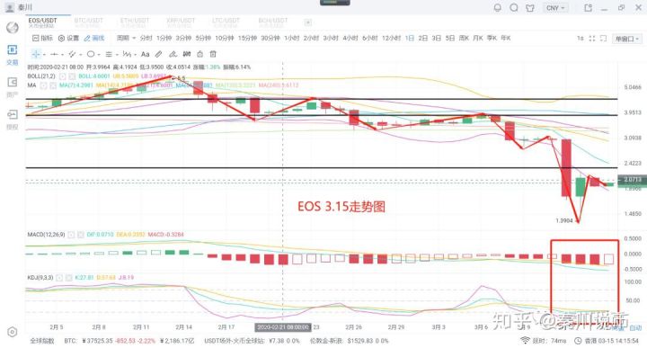Switch to the ETH/USDT tab

coord(135,22)
